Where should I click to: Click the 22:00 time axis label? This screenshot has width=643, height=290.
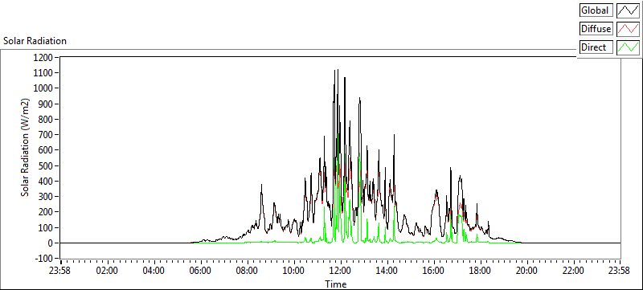(x=573, y=271)
